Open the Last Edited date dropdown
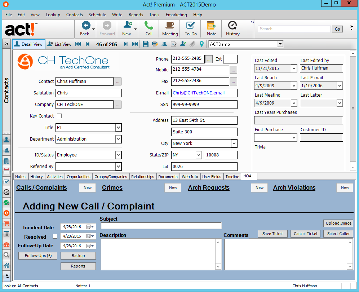359x292 pixels. 294,68
